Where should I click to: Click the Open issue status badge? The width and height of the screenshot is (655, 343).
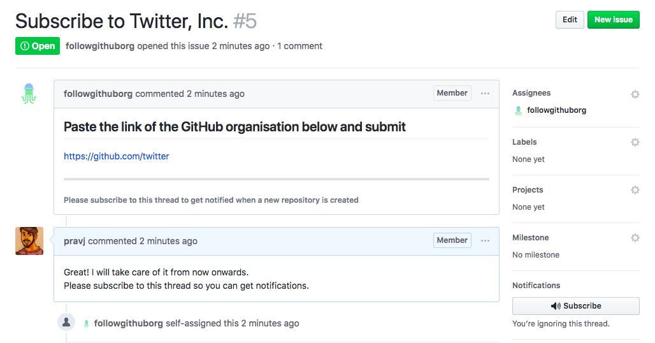click(38, 46)
